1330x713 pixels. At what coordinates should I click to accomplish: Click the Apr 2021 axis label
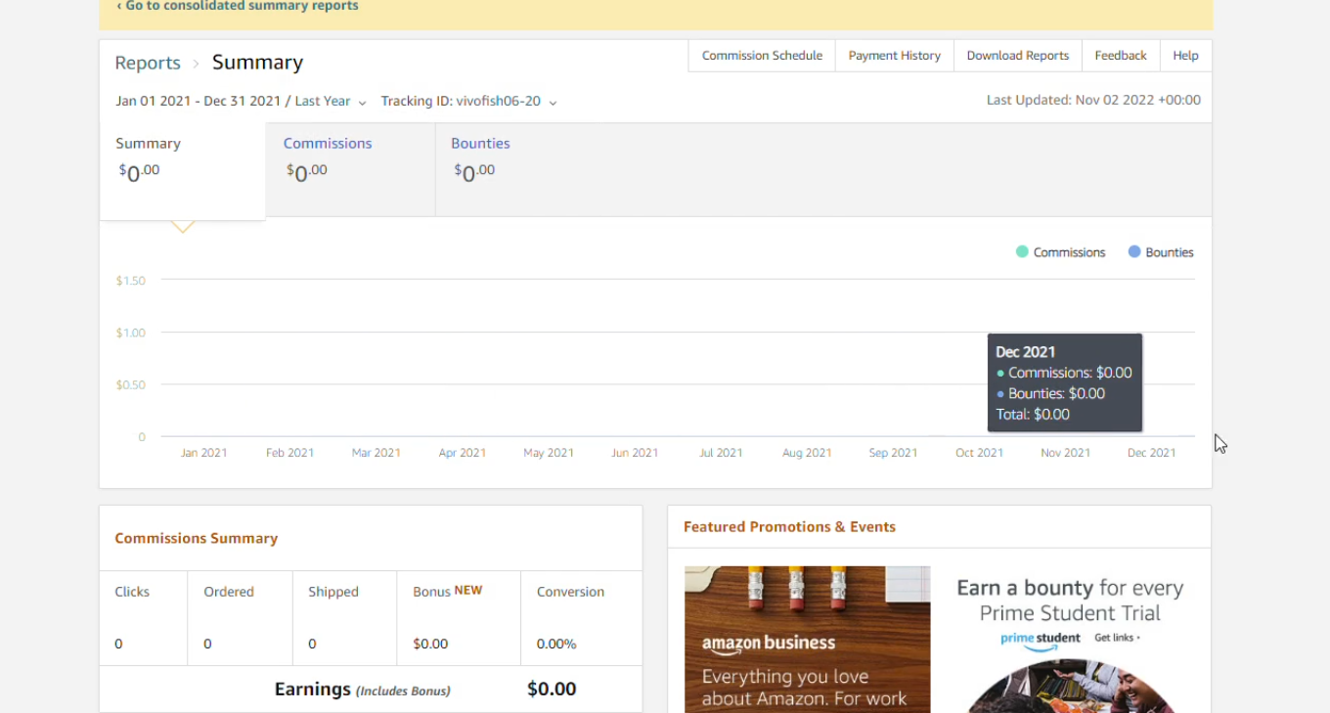(463, 453)
